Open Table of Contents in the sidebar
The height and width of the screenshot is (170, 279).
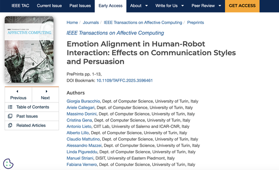(x=33, y=107)
